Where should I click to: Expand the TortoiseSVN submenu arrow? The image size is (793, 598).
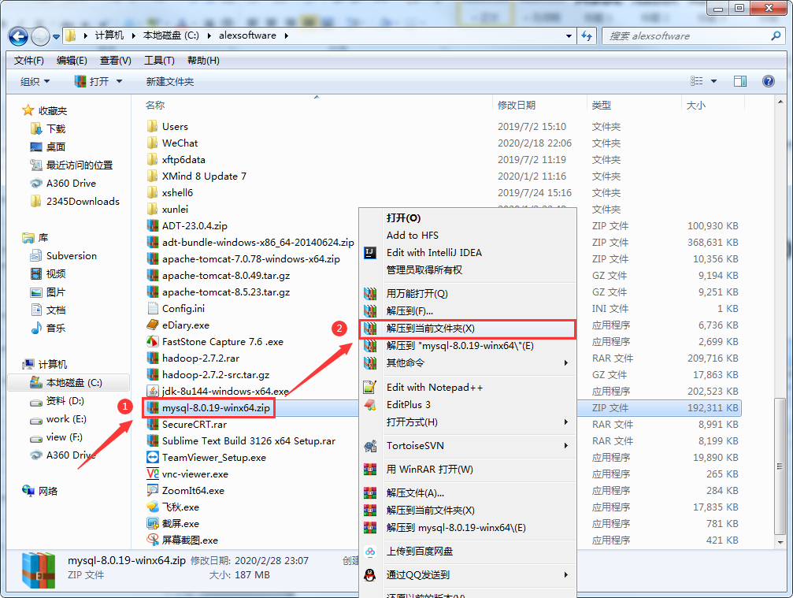[566, 446]
